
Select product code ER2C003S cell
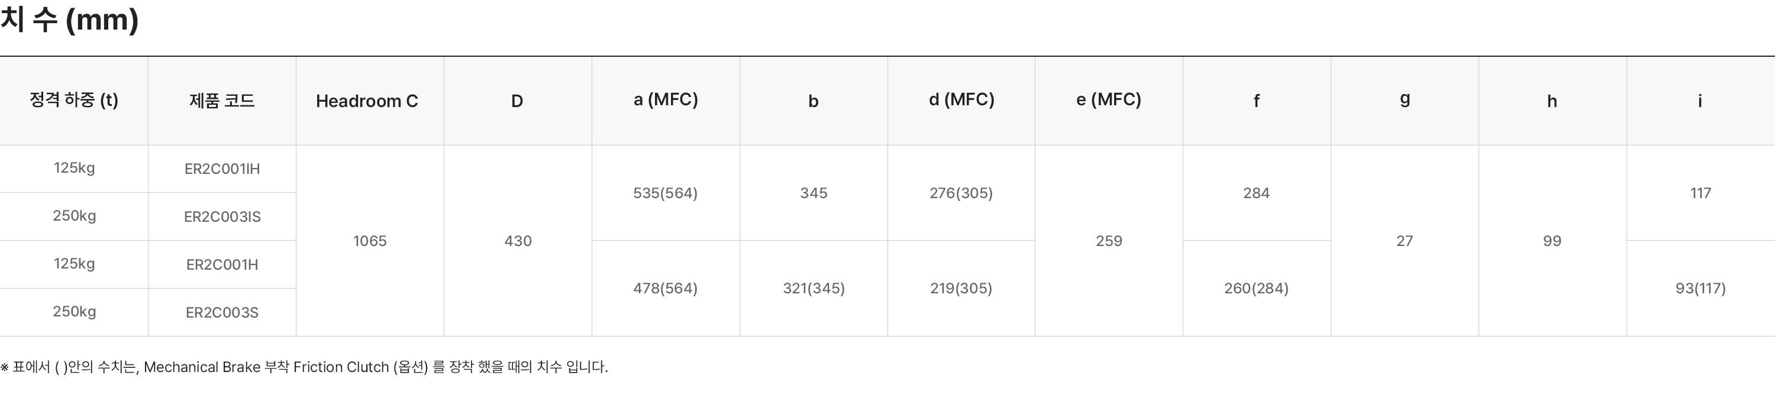(222, 312)
